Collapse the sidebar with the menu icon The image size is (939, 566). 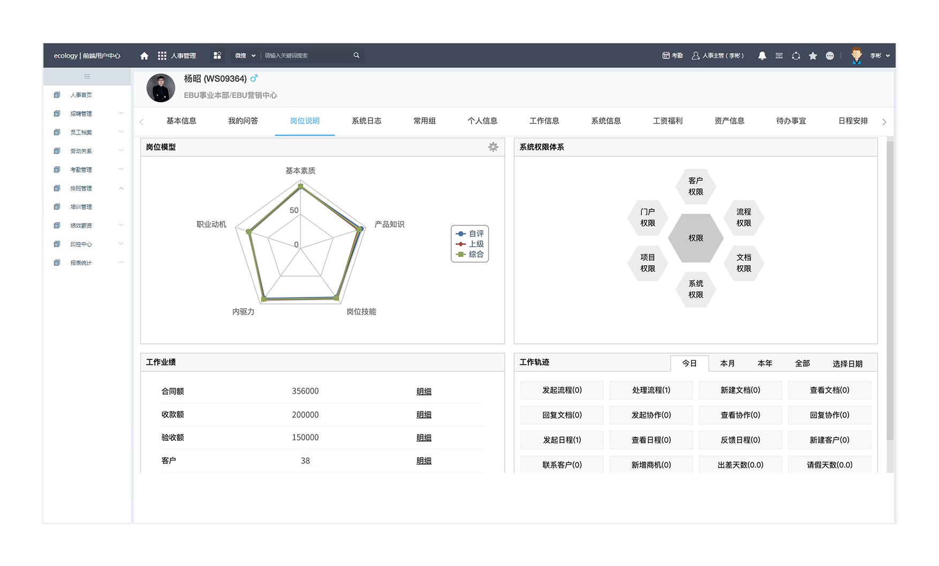pos(87,77)
